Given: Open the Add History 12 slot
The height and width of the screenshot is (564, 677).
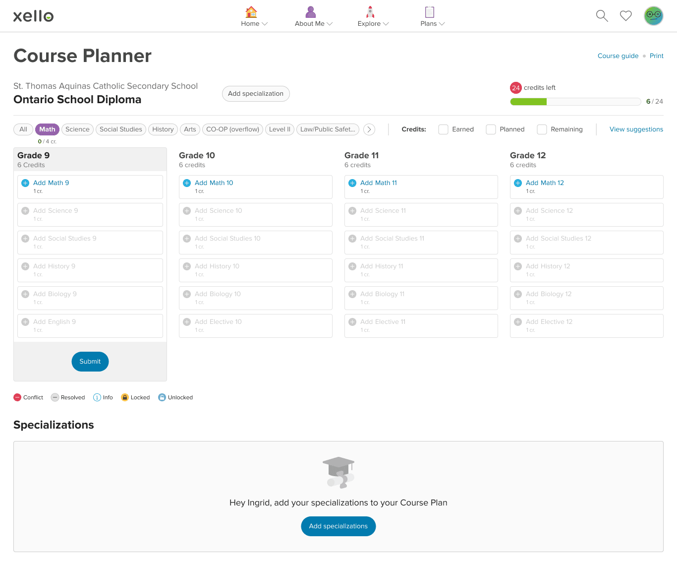Looking at the screenshot, I should [587, 270].
